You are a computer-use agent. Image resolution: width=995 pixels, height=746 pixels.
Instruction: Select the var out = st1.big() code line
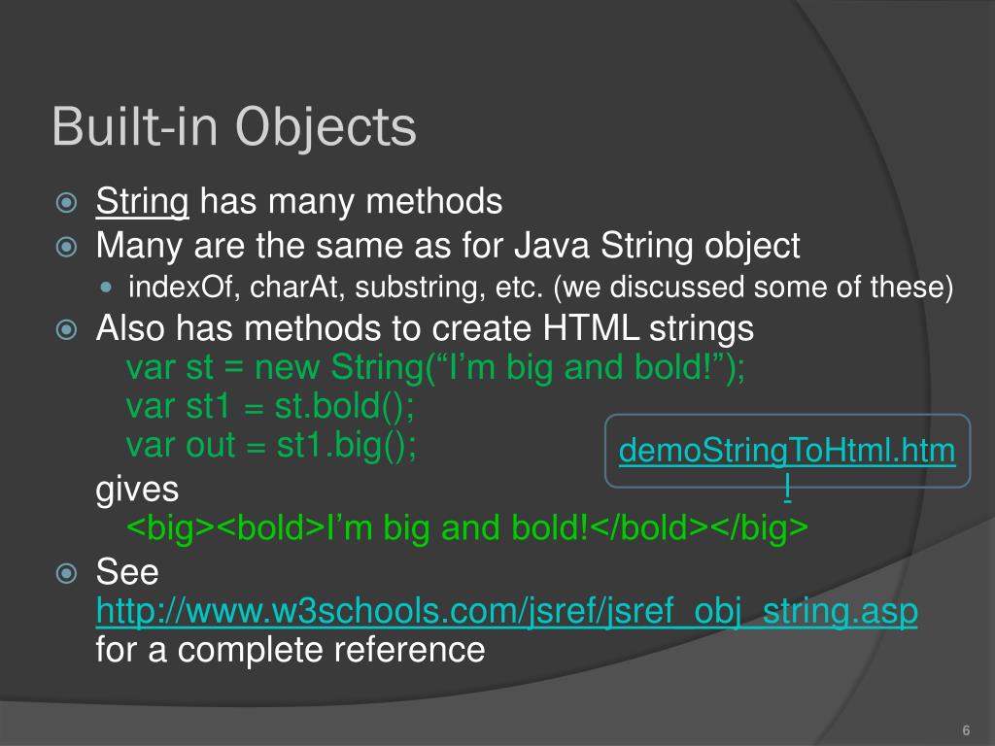pos(271,445)
